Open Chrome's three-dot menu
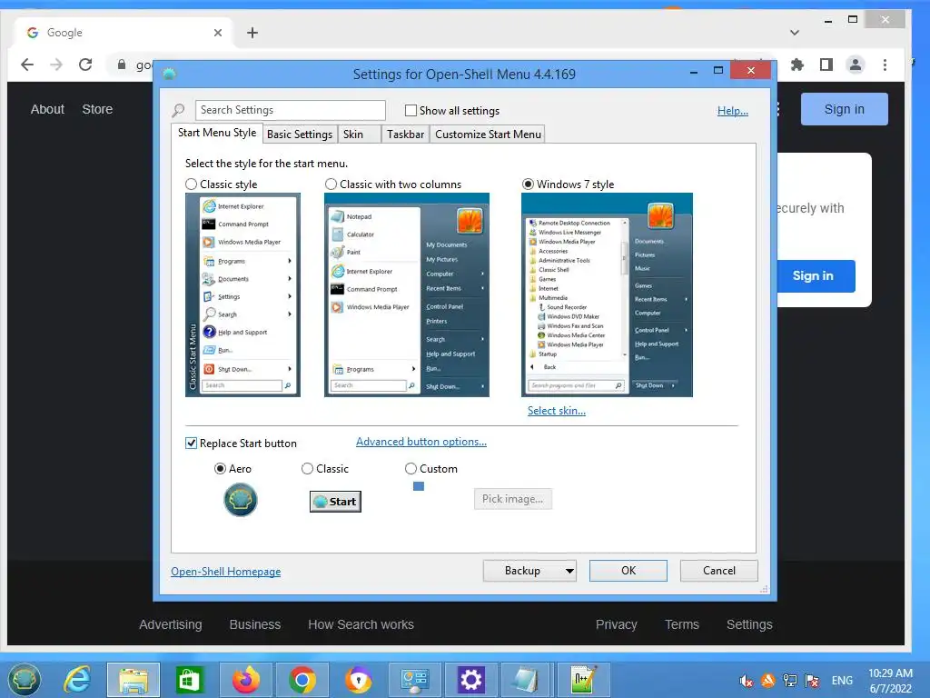 [x=885, y=65]
